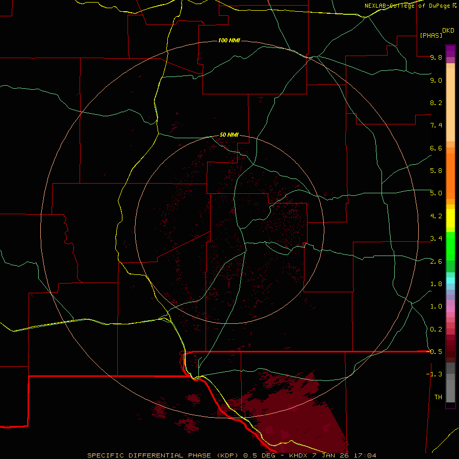Click the 8.2 legend value
459x459 pixels.
(x=436, y=103)
